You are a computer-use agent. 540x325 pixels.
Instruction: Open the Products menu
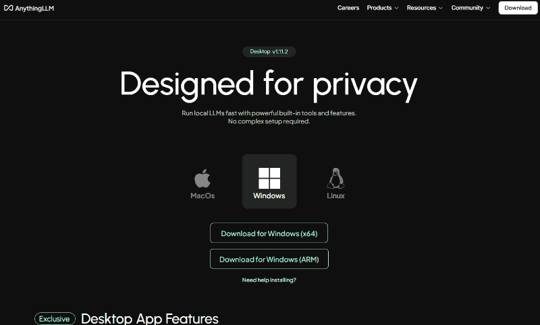tap(379, 8)
